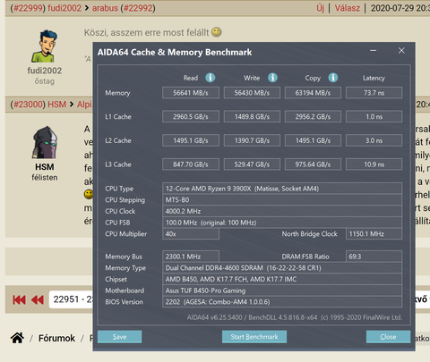Select L3 Cache Latency value 10.9 ns
The width and height of the screenshot is (430, 362).
[374, 164]
